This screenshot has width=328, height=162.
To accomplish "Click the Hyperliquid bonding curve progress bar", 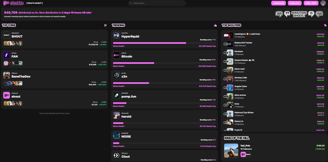I will (164, 43).
